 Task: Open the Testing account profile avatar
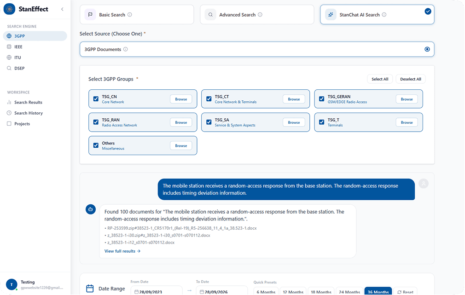[12, 284]
